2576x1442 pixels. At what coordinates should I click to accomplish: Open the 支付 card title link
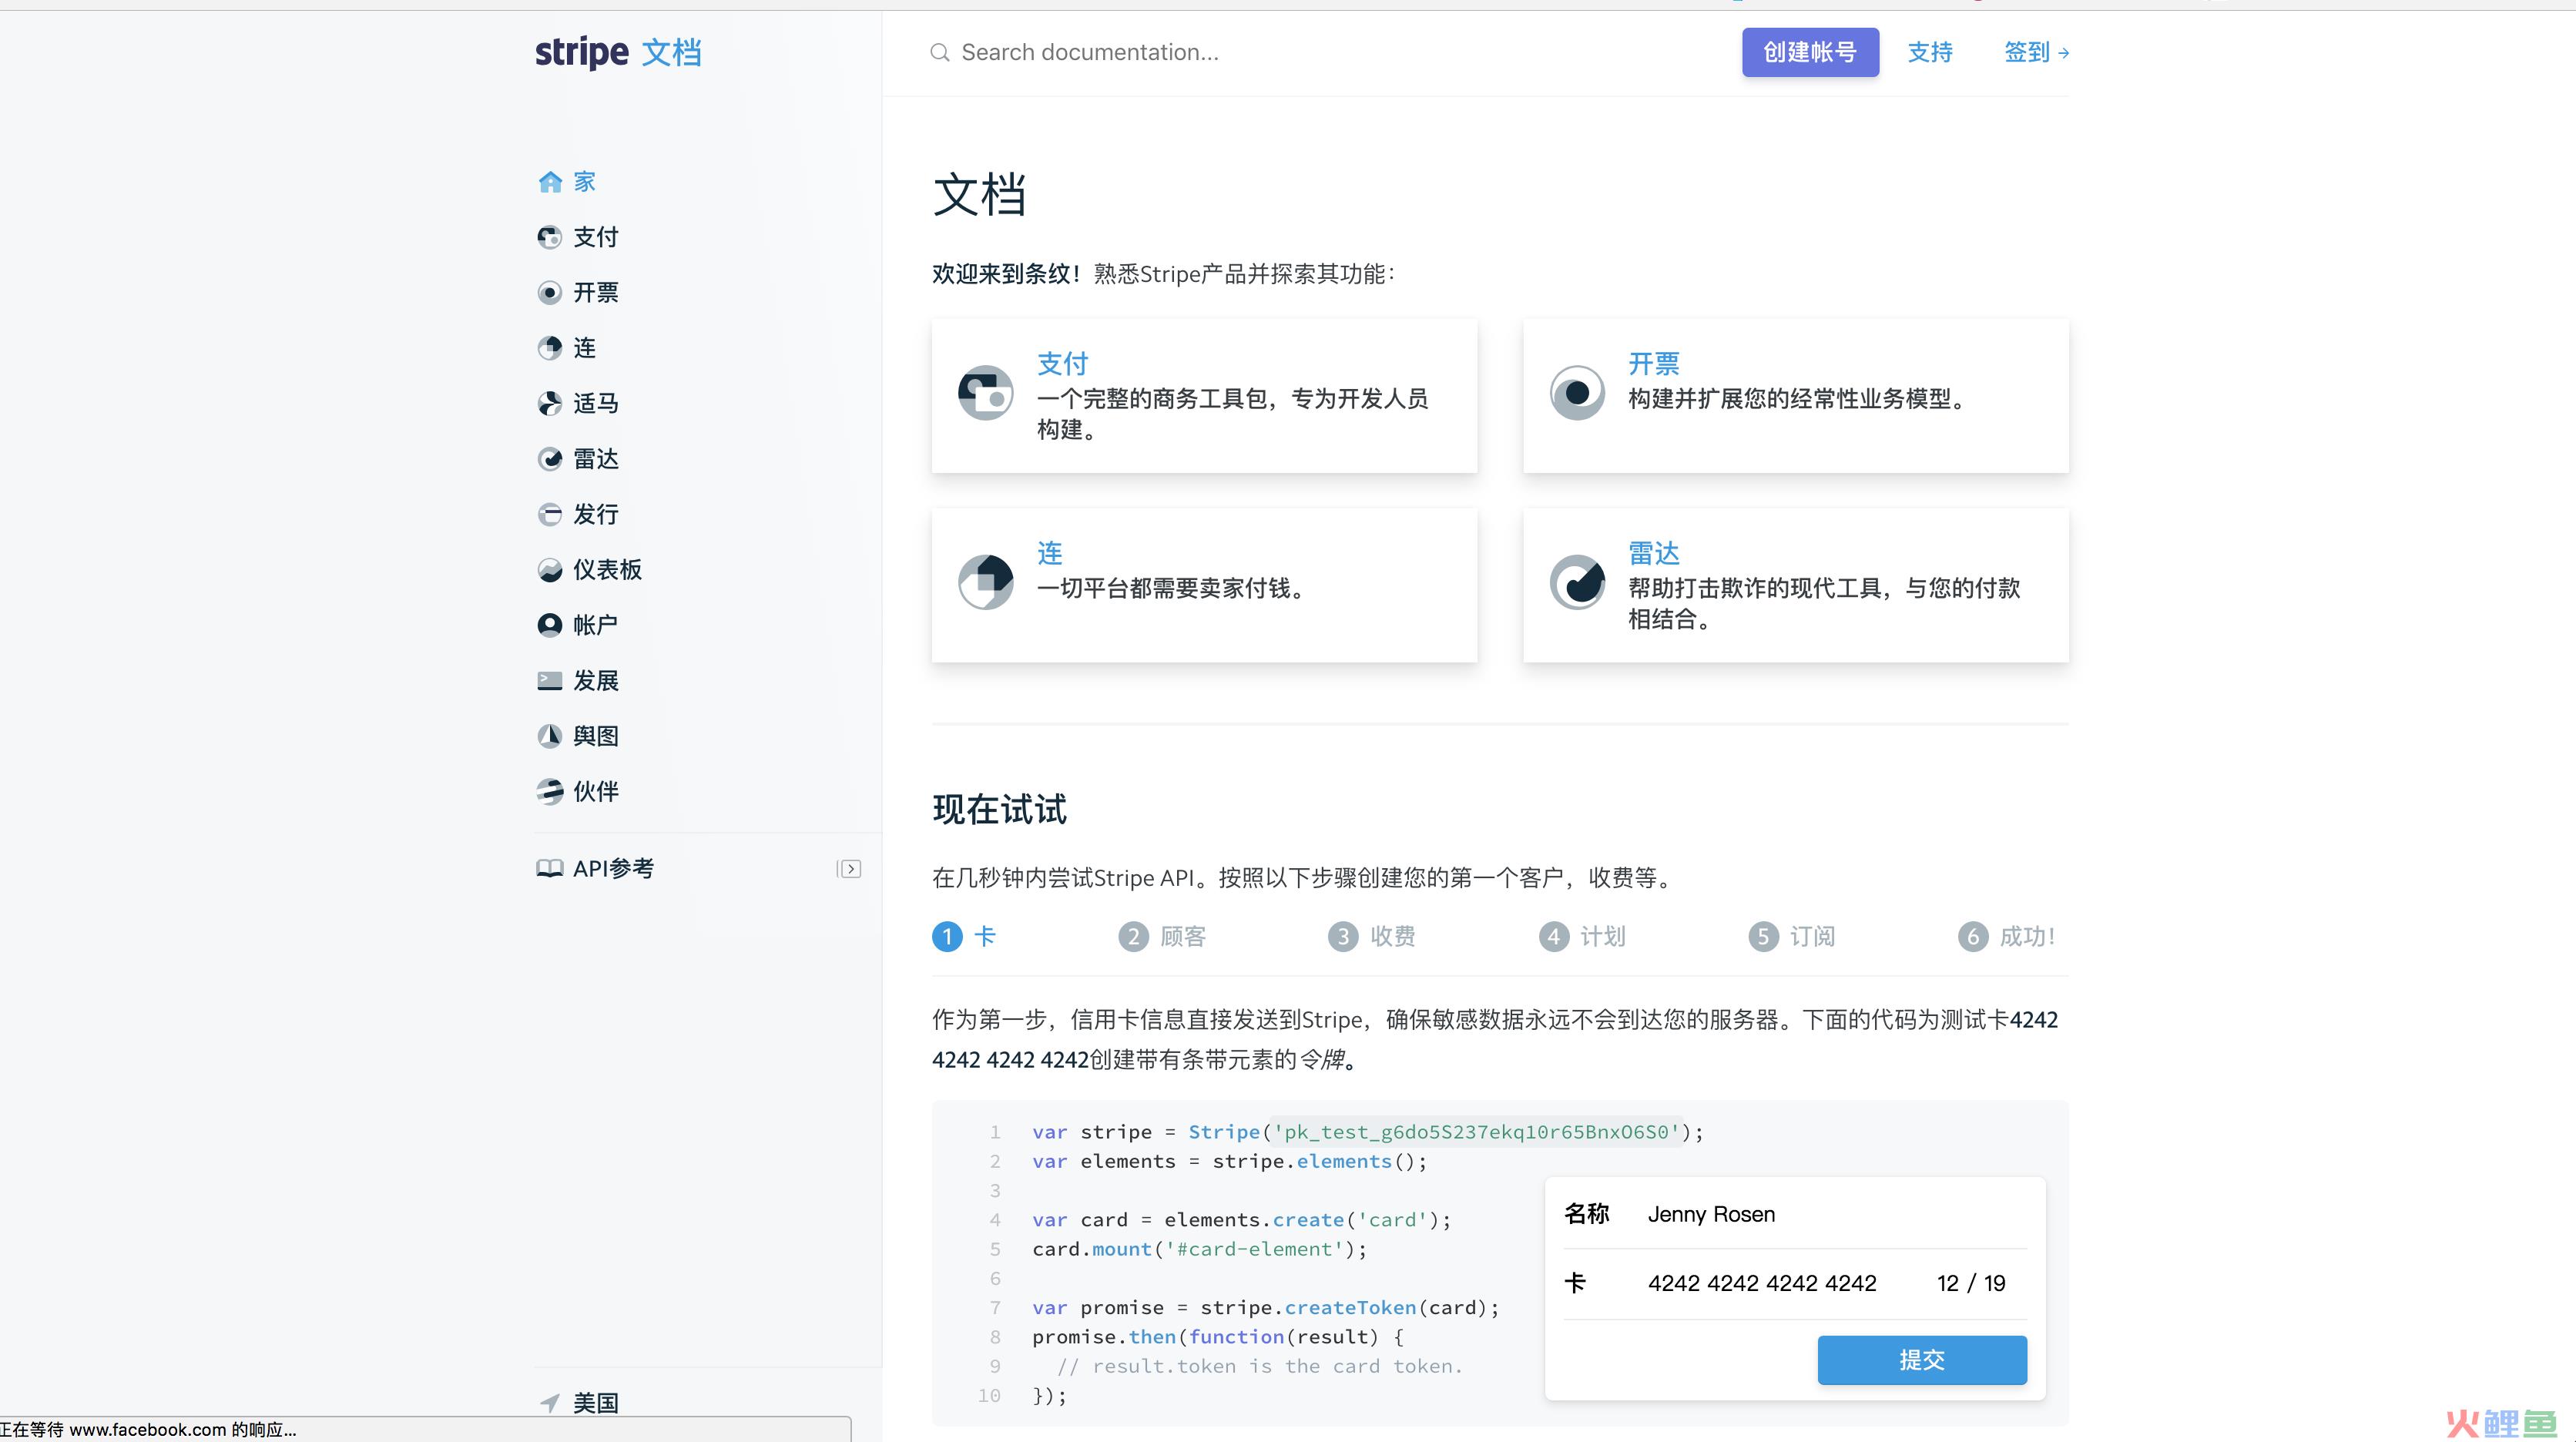tap(1062, 364)
